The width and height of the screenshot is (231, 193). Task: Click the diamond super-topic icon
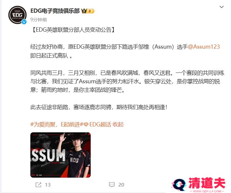coord(86,125)
